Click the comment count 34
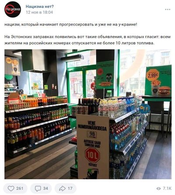Image resolution: width=175 pixels, height=195 pixels. click(x=45, y=188)
